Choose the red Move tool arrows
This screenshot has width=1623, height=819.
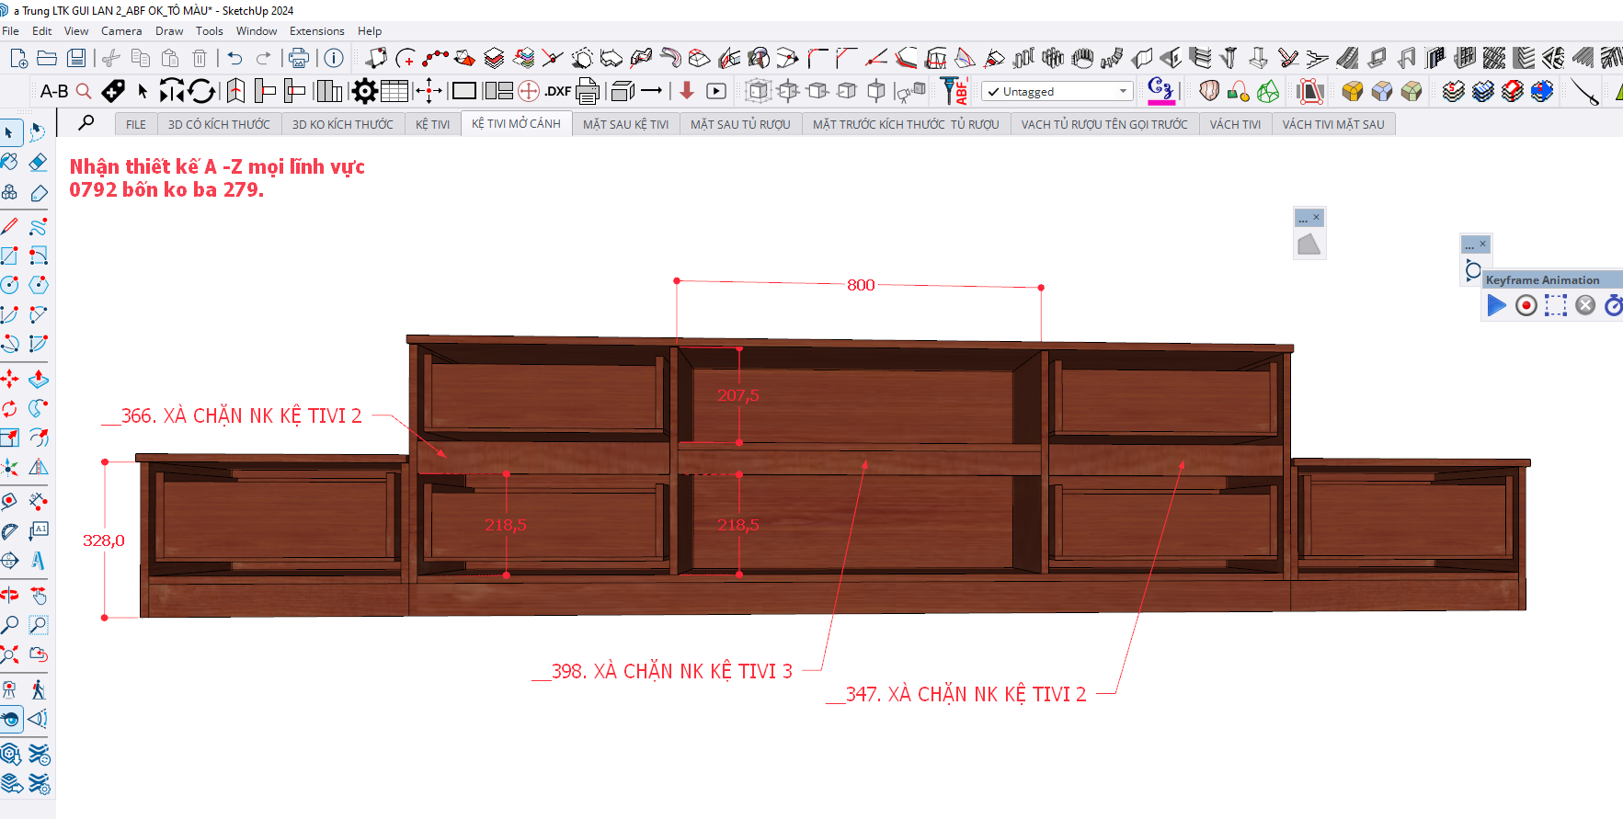point(9,379)
